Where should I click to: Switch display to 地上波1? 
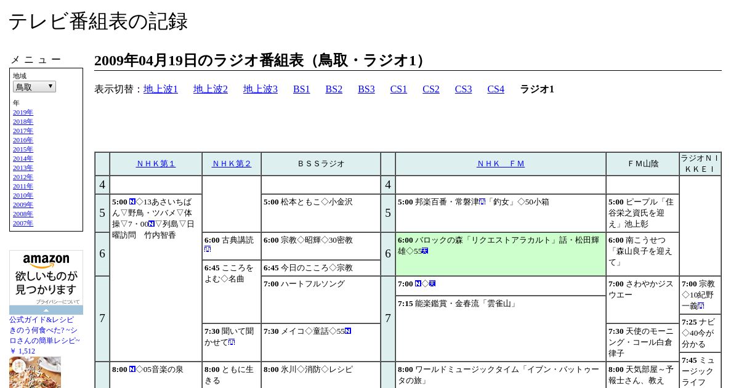161,89
